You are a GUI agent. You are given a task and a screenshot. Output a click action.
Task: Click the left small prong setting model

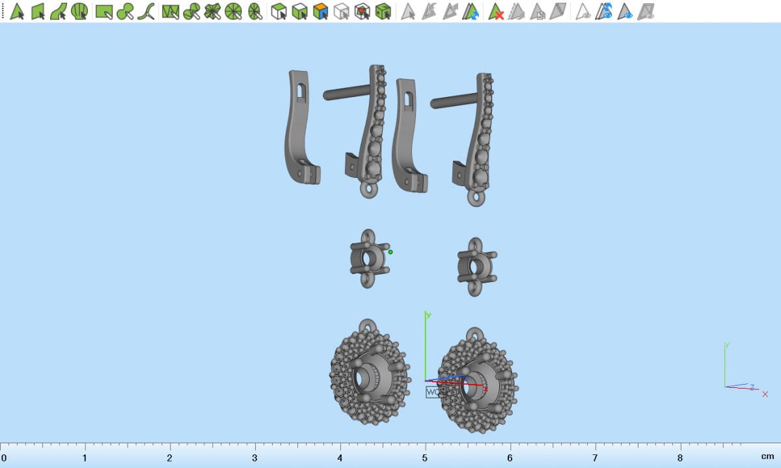[x=368, y=258]
